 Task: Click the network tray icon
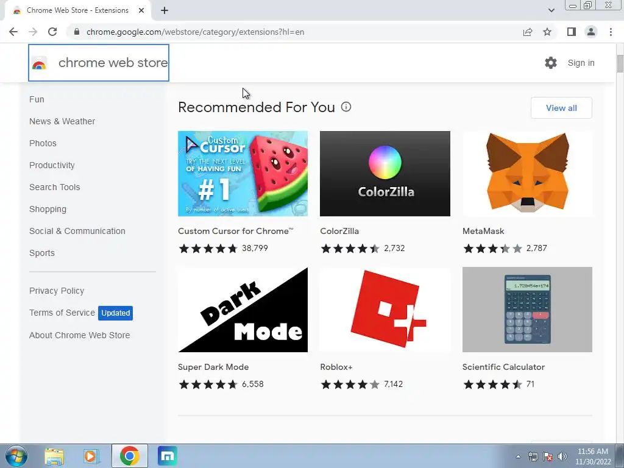(x=533, y=456)
